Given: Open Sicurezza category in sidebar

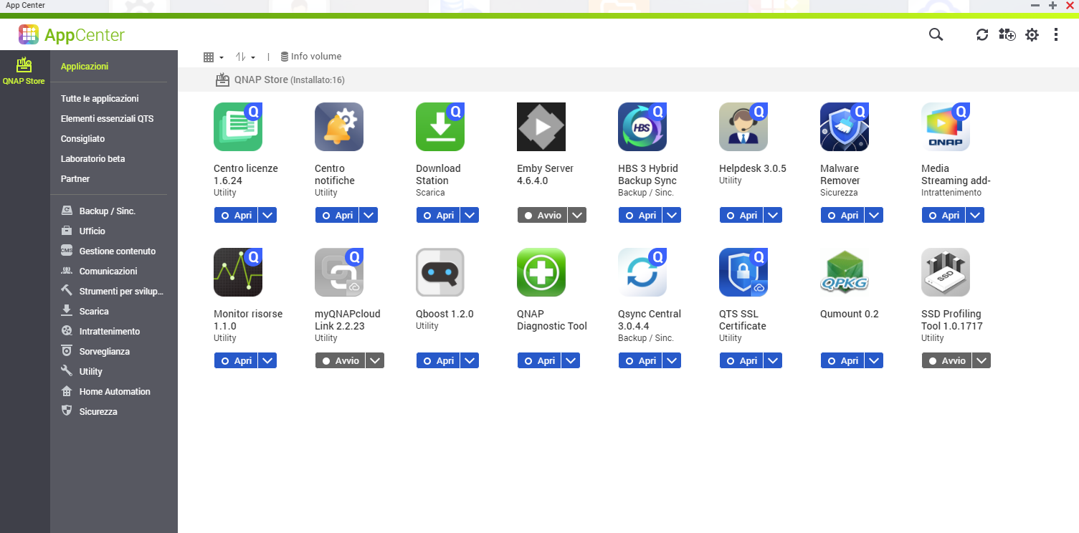Looking at the screenshot, I should pyautogui.click(x=89, y=412).
